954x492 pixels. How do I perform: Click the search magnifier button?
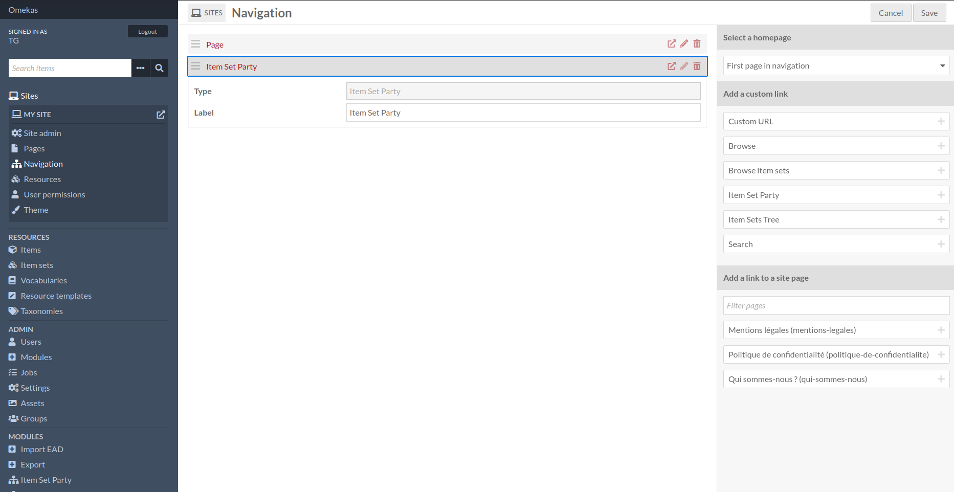pyautogui.click(x=159, y=68)
